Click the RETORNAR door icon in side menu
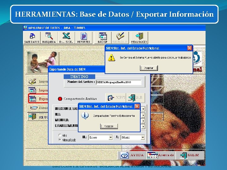The height and width of the screenshot is (170, 227). pos(32,116)
